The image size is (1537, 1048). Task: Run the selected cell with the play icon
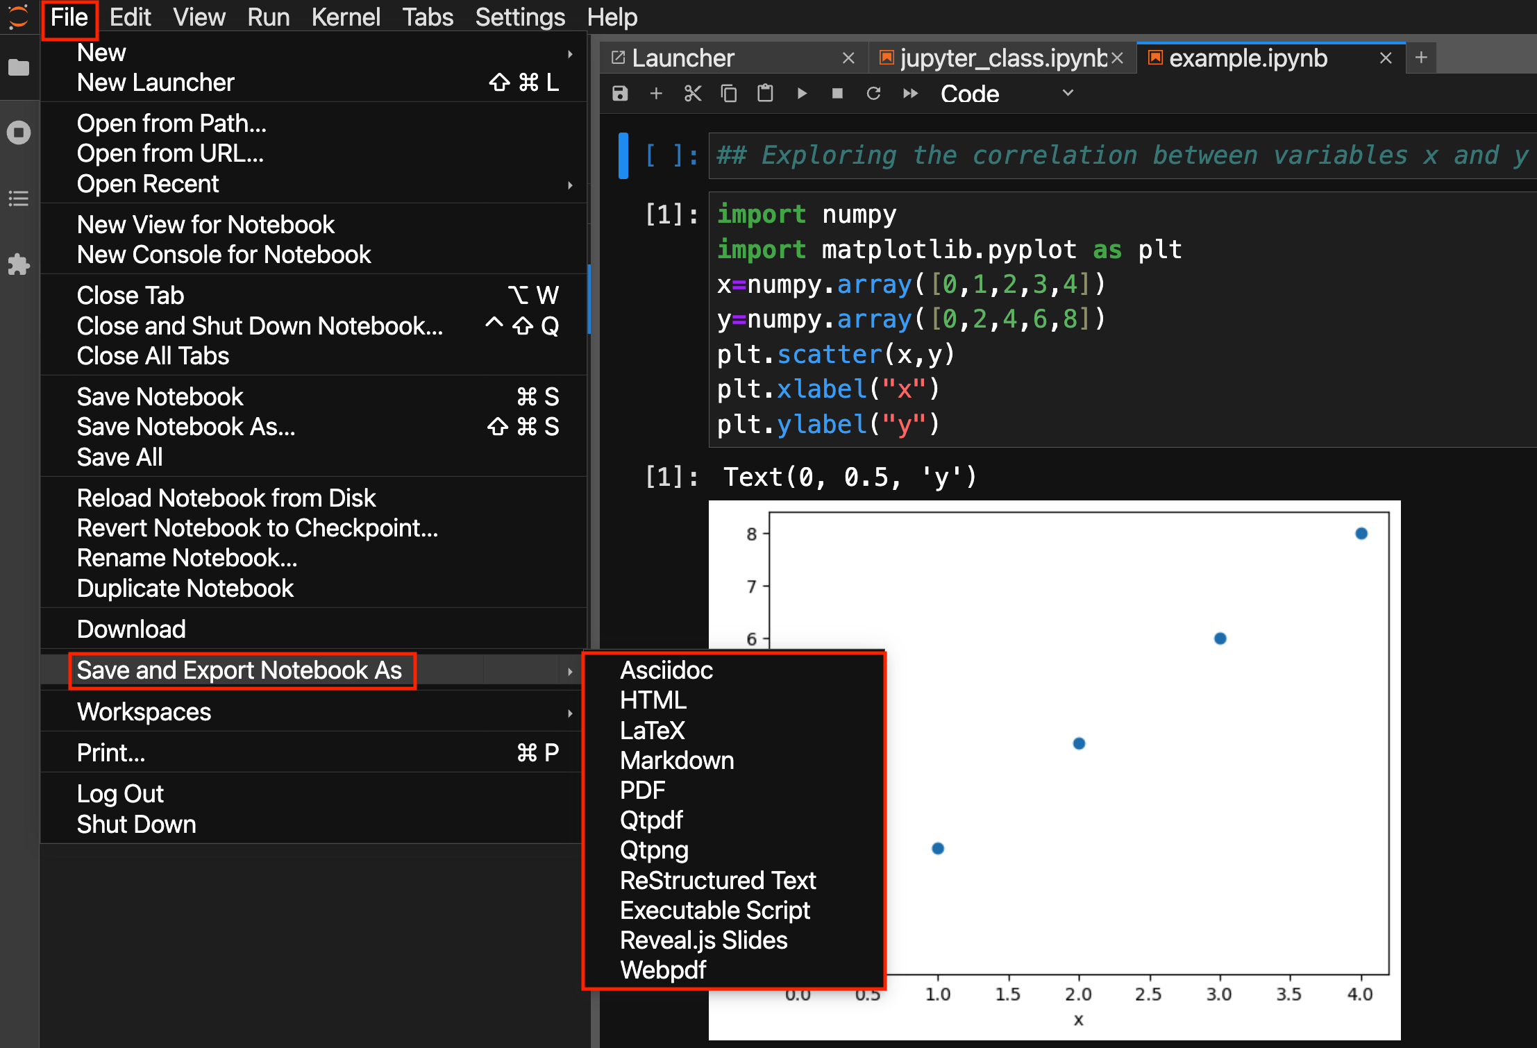coord(802,94)
